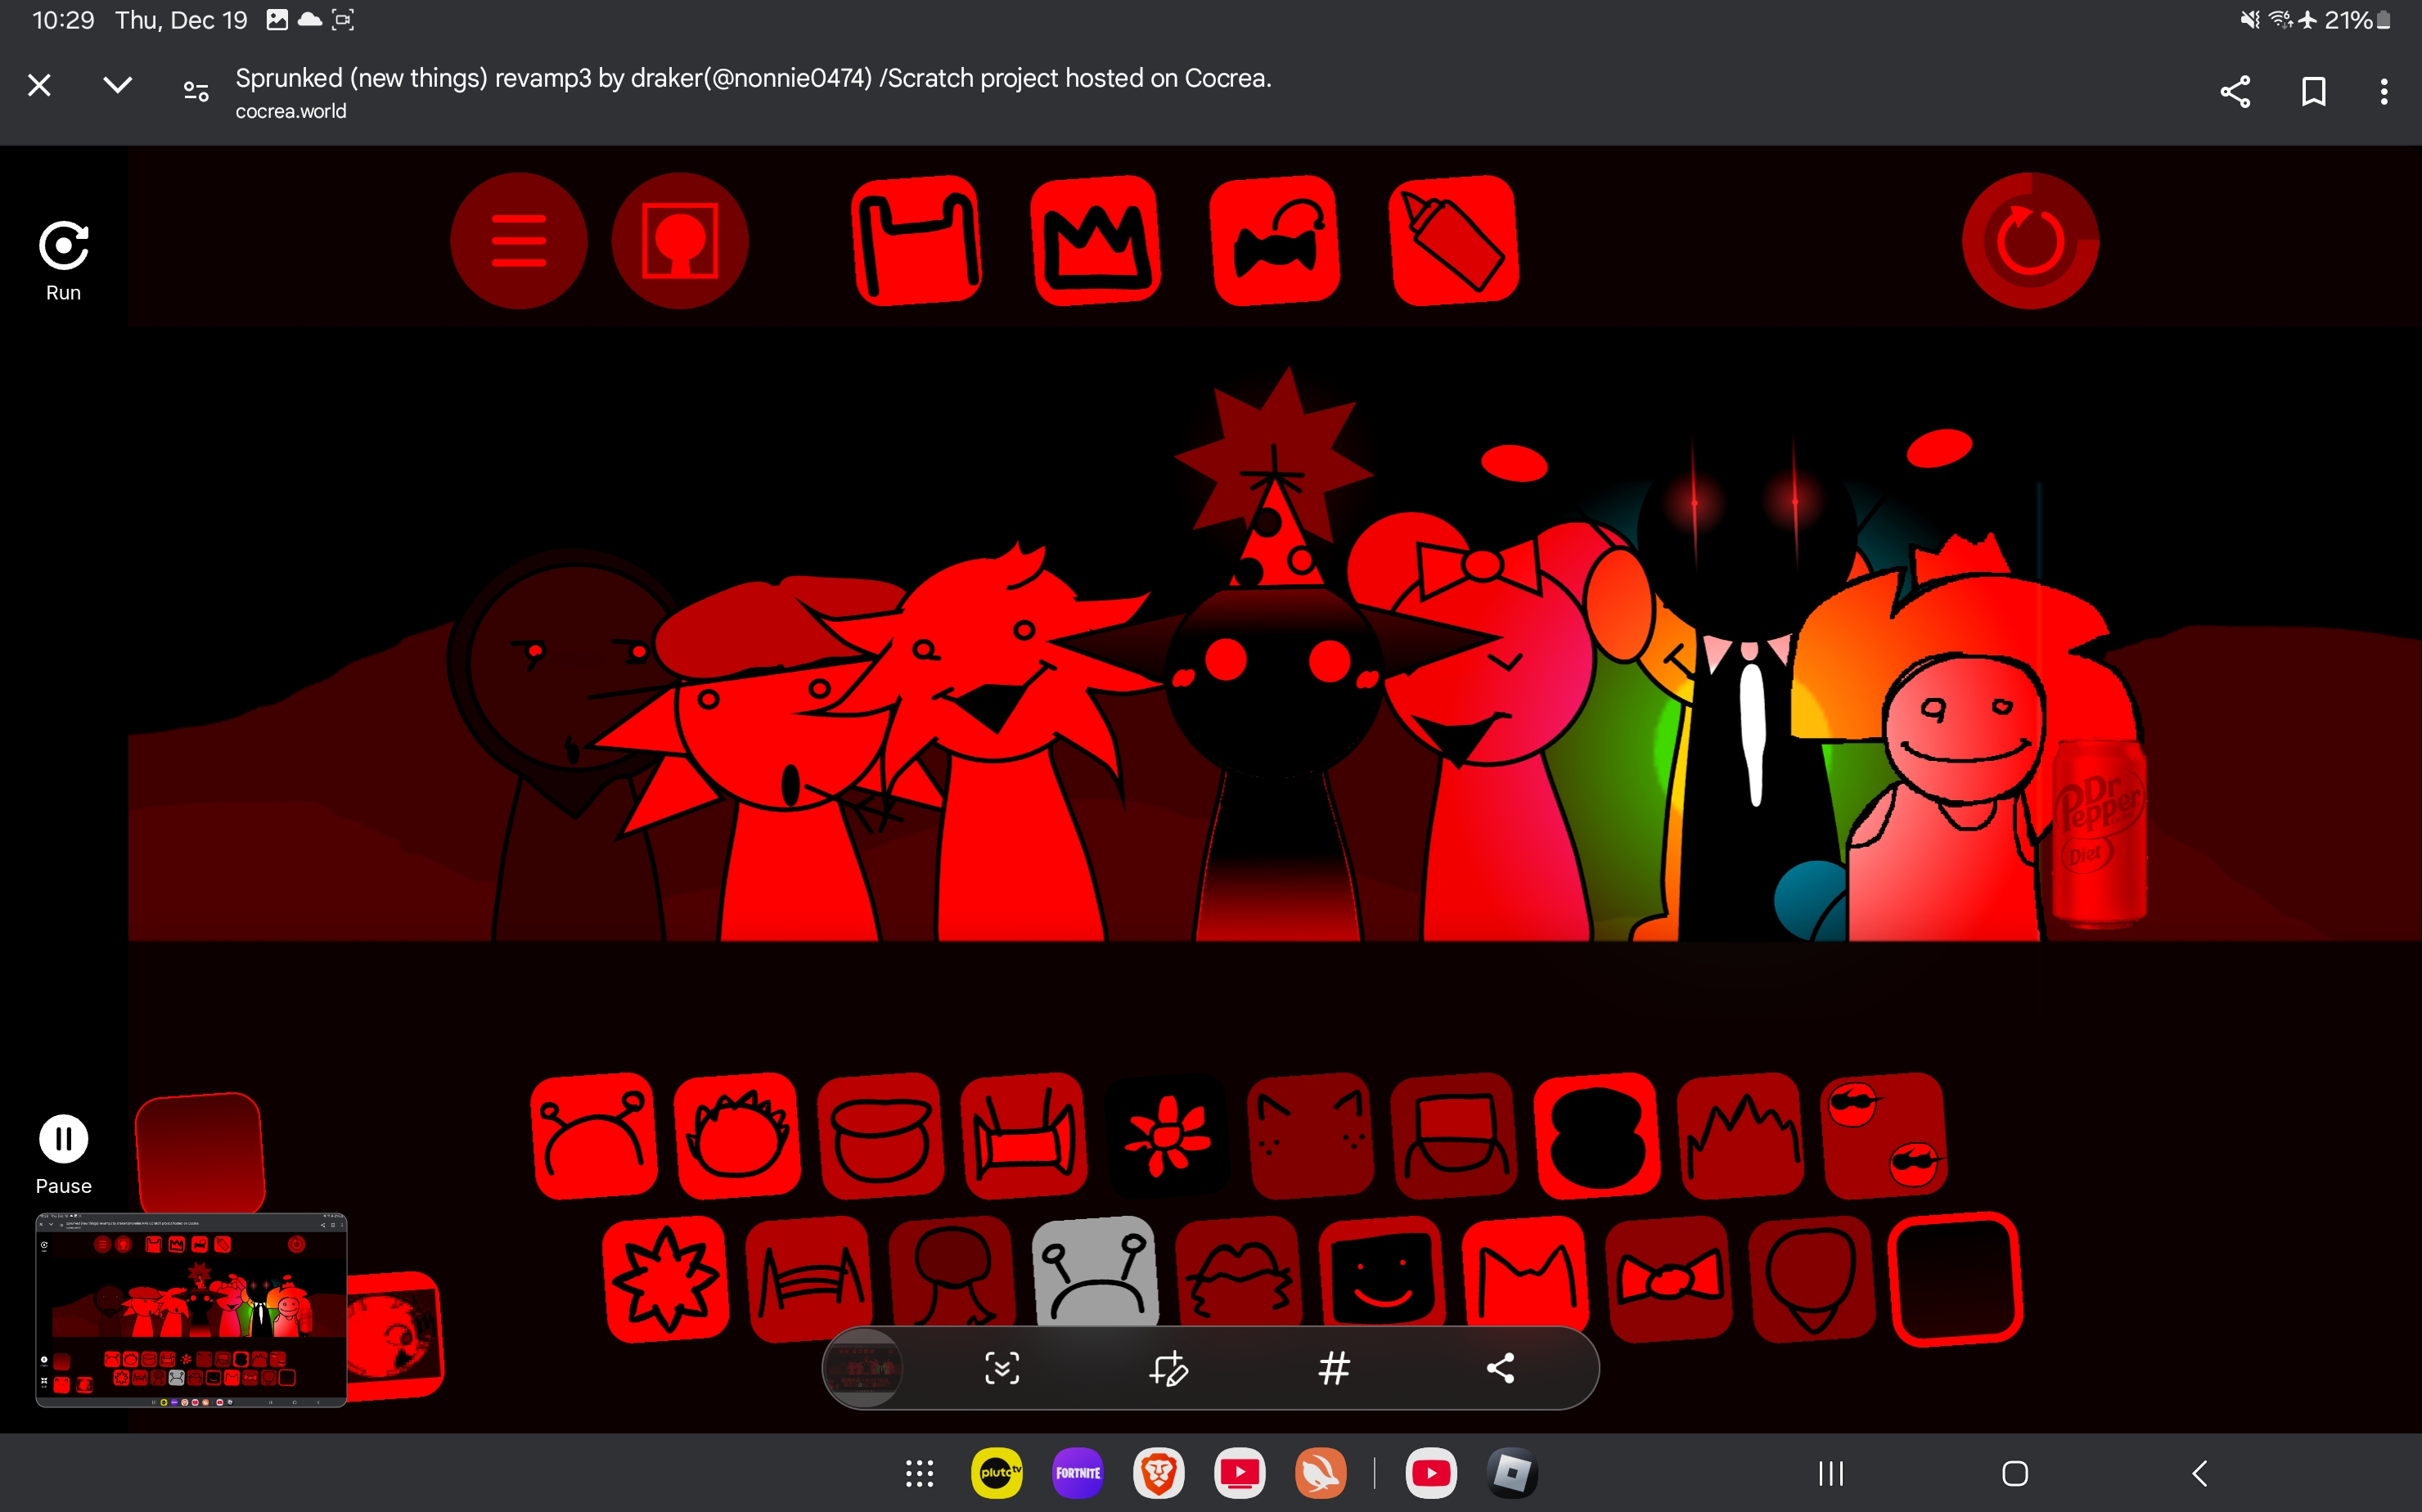Open the red YouTube icon in taskbar
The width and height of the screenshot is (2422, 1512).
pyautogui.click(x=1431, y=1473)
